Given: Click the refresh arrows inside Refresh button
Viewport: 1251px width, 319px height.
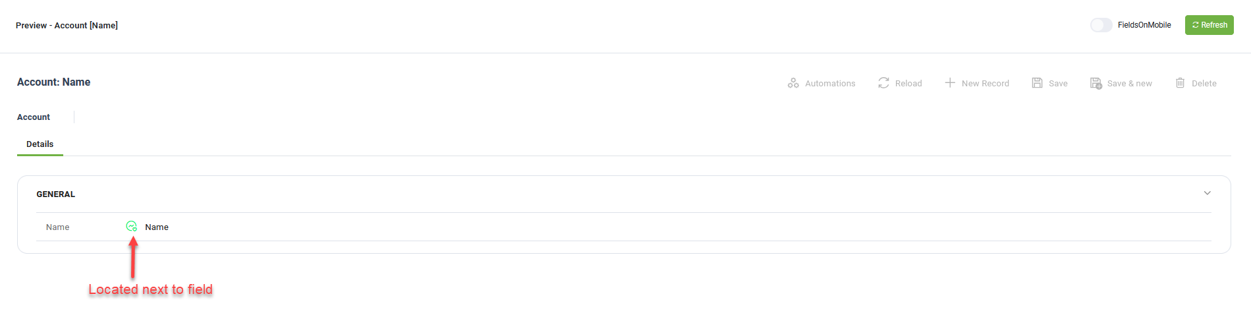Looking at the screenshot, I should click(1195, 25).
